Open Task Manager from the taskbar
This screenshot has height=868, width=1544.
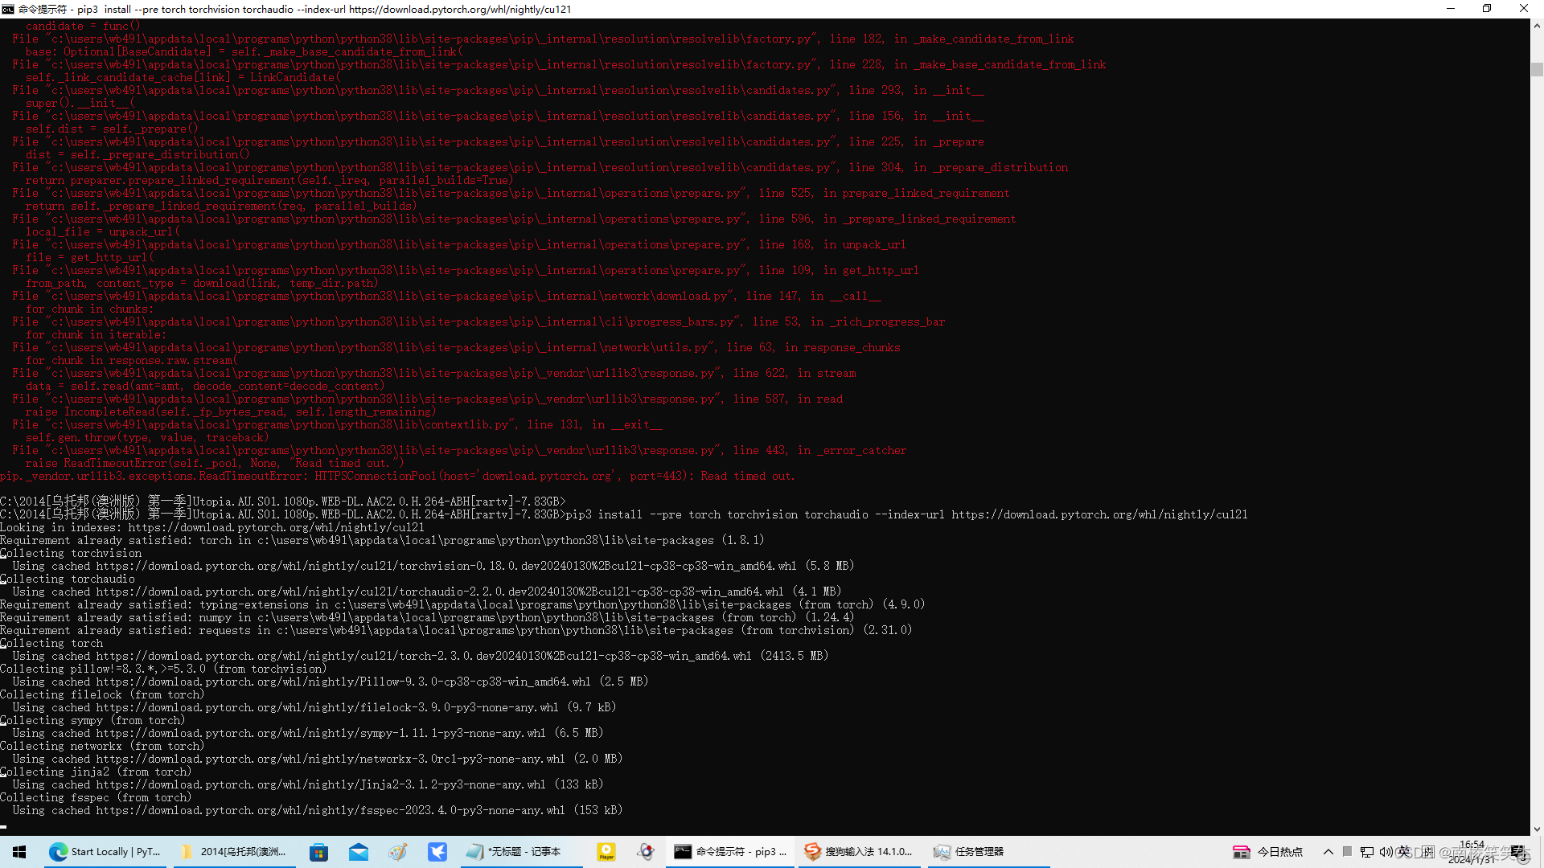[969, 852]
